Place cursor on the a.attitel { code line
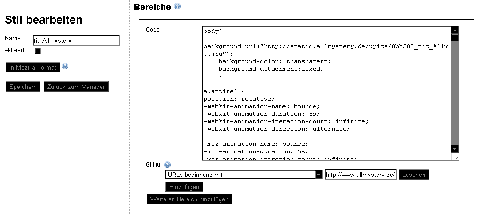 [x=224, y=91]
